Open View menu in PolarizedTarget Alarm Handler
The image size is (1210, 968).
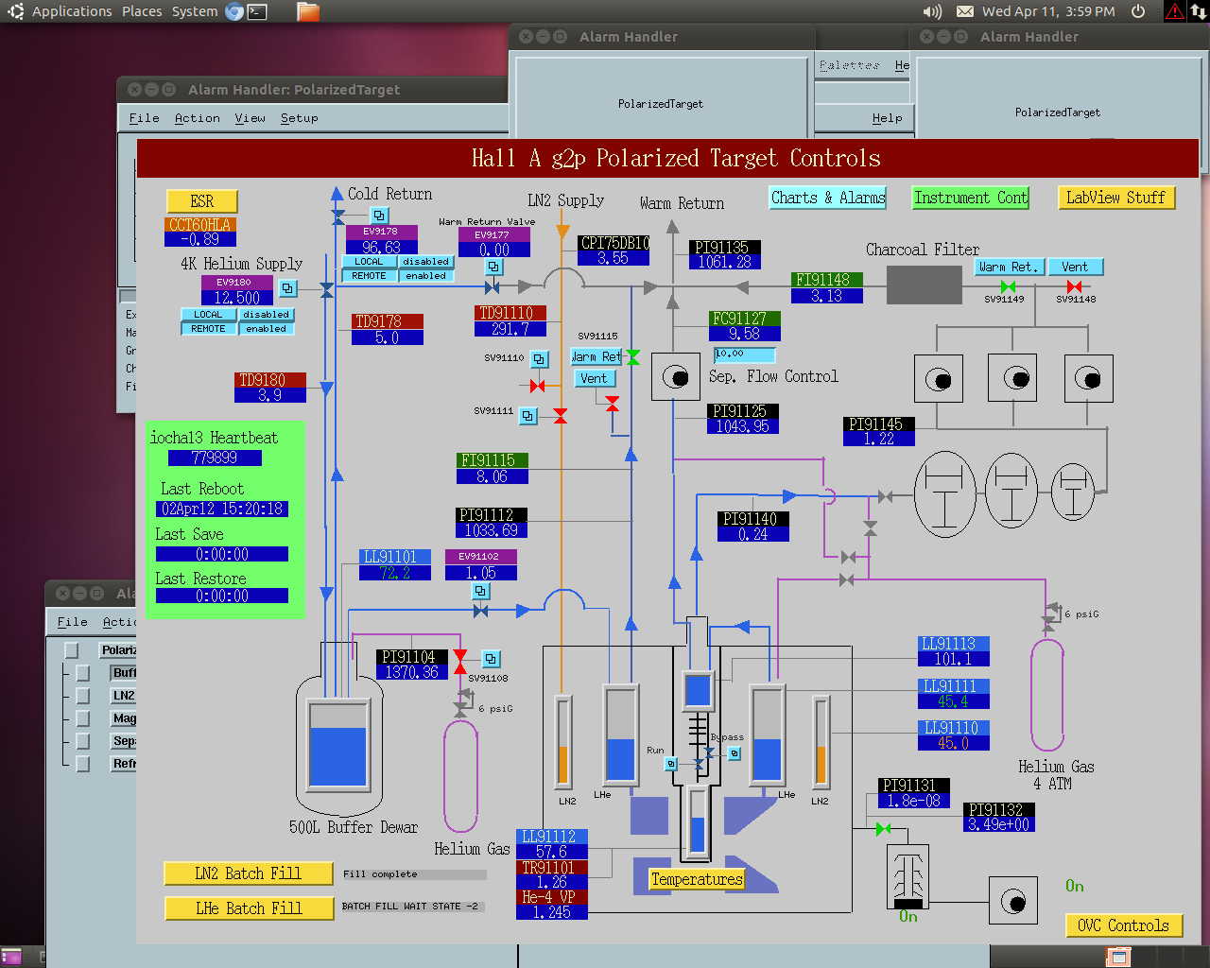click(x=251, y=118)
